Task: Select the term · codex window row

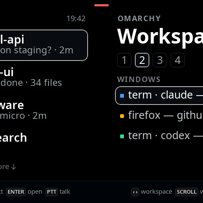Action: click(159, 136)
